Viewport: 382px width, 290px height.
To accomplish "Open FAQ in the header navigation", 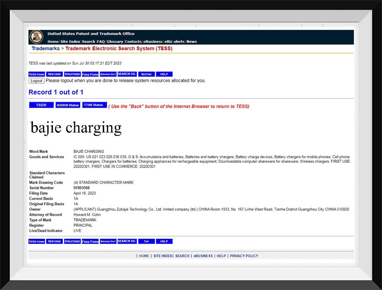I will click(101, 41).
